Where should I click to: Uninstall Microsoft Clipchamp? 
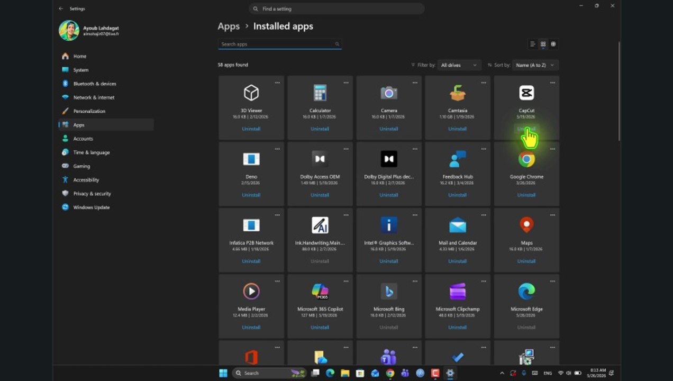[458, 328]
